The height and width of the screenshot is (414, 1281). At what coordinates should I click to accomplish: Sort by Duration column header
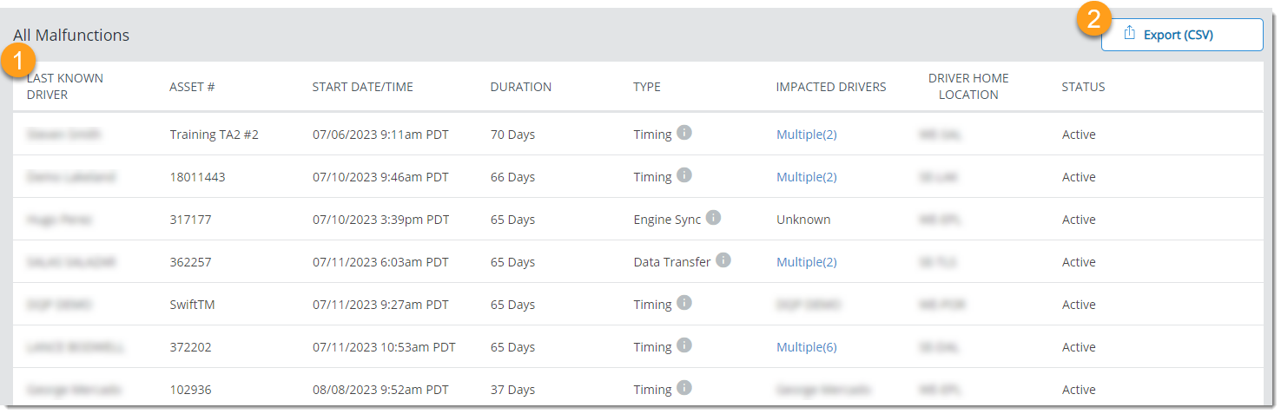521,87
